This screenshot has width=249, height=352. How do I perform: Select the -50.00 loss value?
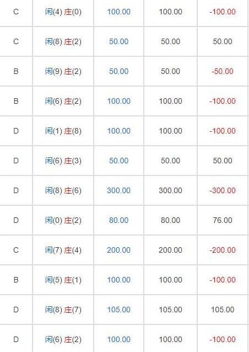(x=223, y=71)
